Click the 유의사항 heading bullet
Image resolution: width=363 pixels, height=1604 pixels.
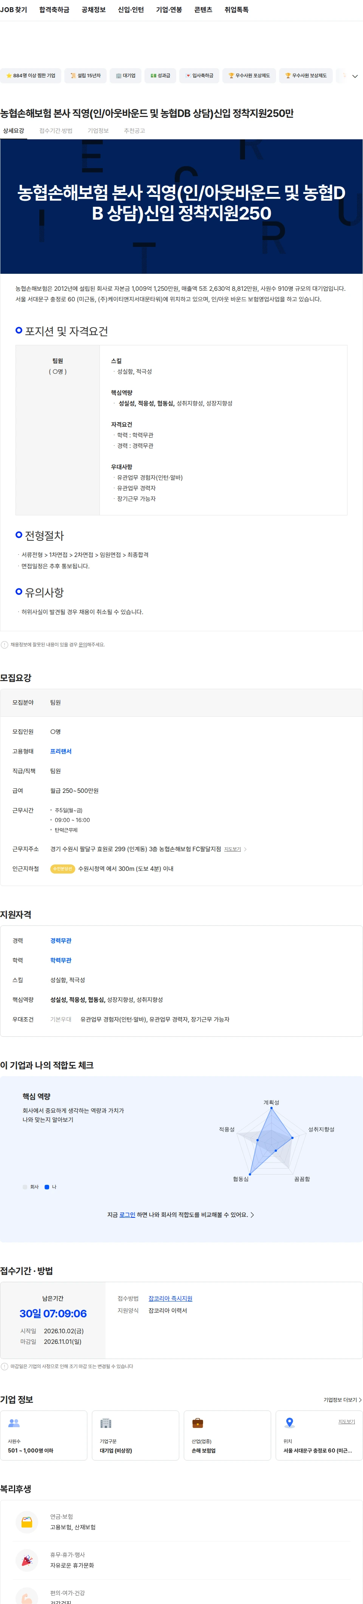(19, 591)
